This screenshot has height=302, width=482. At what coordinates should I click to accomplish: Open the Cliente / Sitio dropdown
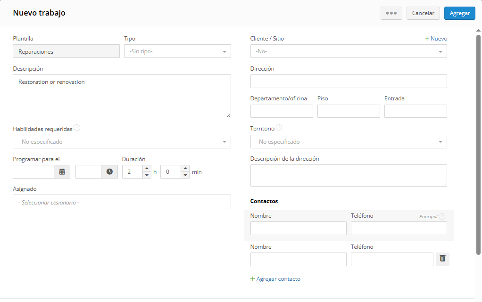point(349,51)
